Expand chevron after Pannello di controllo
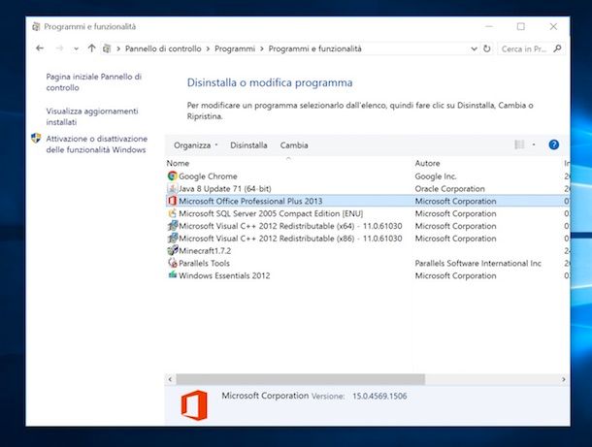592x447 pixels. point(208,48)
